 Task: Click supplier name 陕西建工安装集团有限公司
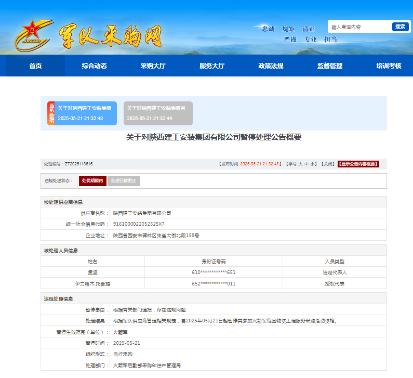coord(142,213)
